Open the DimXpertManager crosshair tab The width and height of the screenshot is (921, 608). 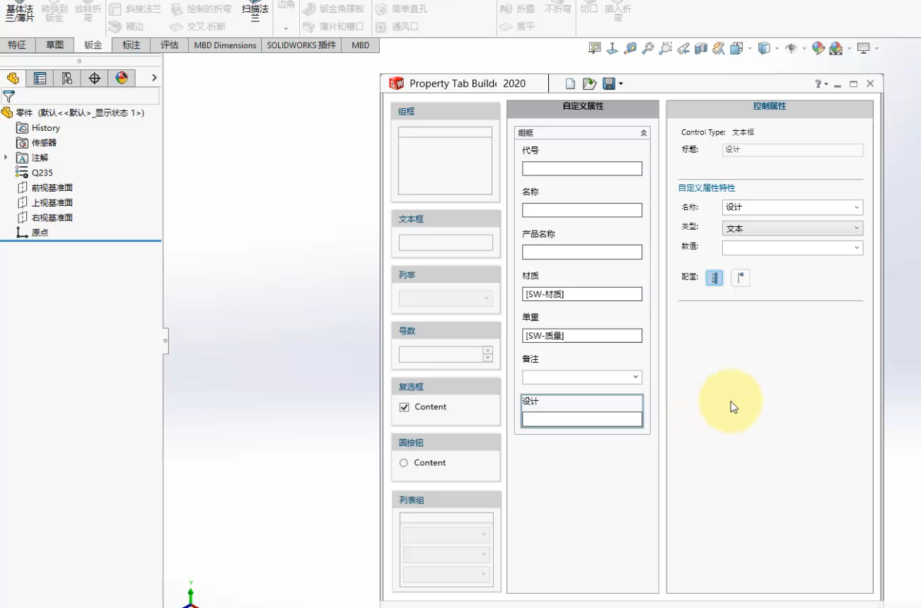[94, 78]
